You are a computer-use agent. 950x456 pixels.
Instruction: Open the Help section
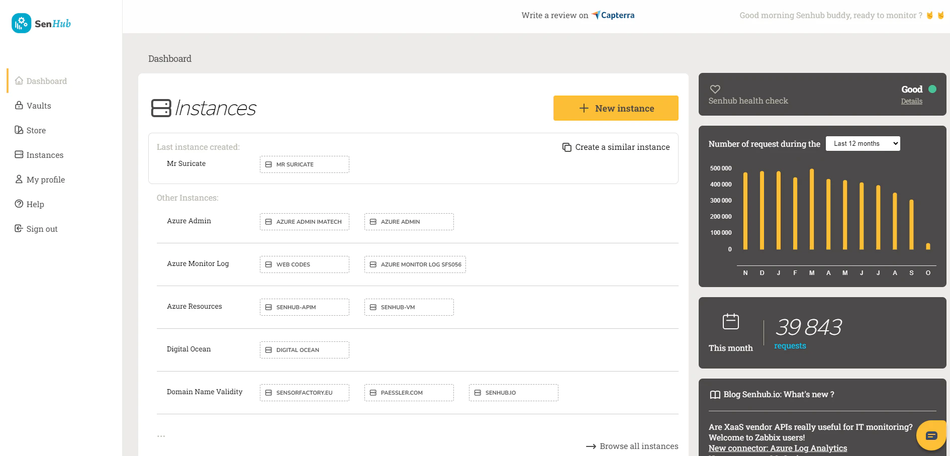click(35, 204)
